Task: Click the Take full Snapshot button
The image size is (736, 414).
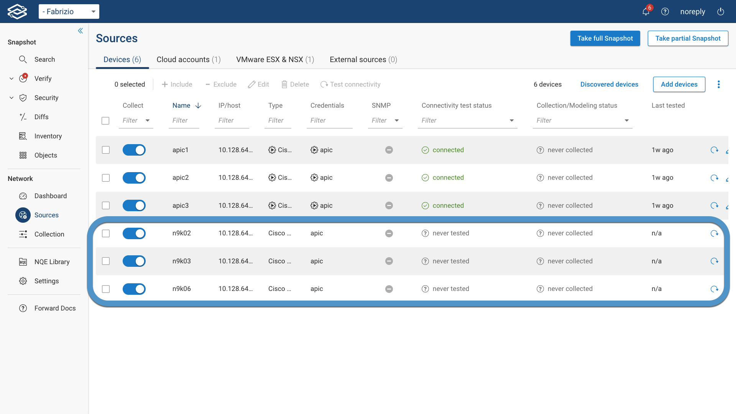Action: (x=605, y=38)
